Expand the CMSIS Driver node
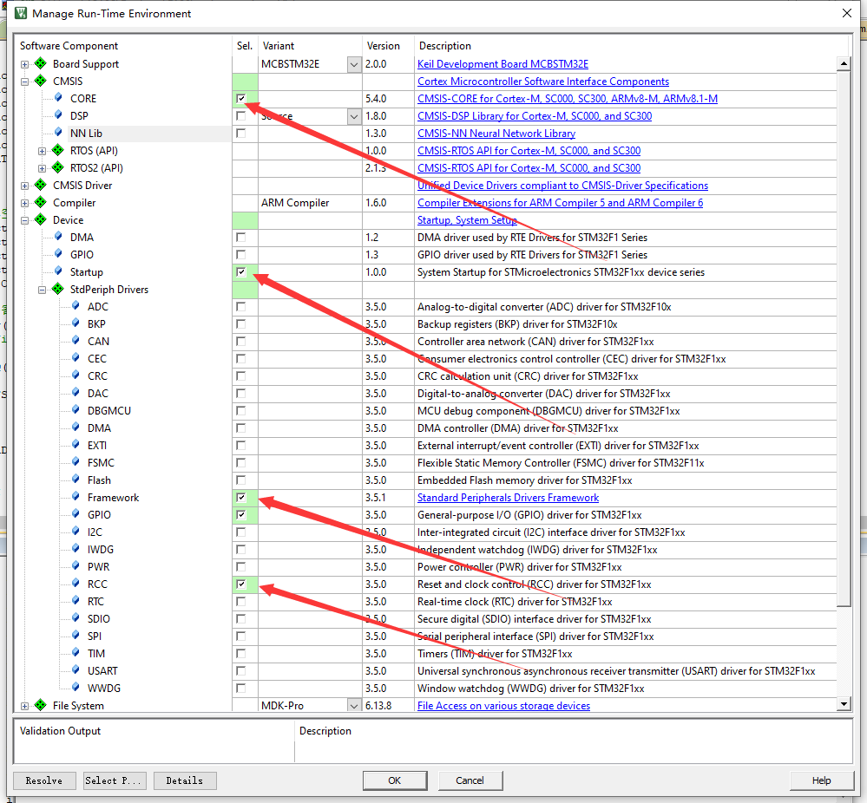The image size is (867, 803). point(24,186)
